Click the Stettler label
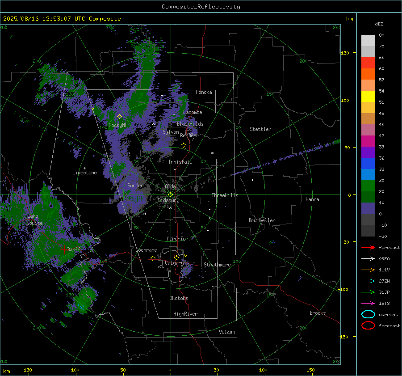This screenshot has width=402, height=376. click(x=260, y=129)
